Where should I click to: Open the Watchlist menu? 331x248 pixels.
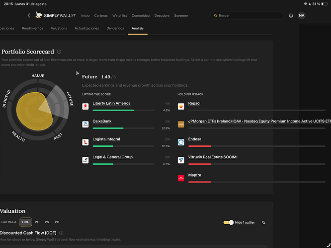click(119, 15)
